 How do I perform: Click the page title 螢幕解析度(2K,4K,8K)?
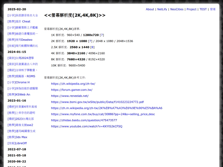coord(75,15)
